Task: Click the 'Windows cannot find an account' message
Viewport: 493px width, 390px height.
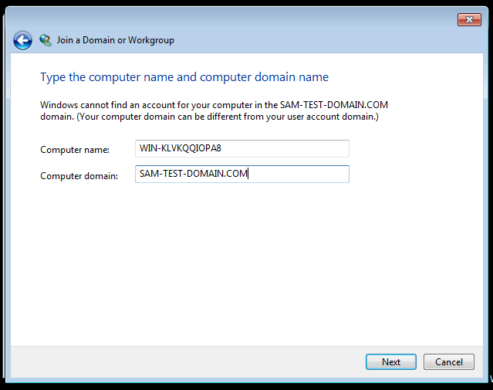Action: pyautogui.click(x=214, y=110)
